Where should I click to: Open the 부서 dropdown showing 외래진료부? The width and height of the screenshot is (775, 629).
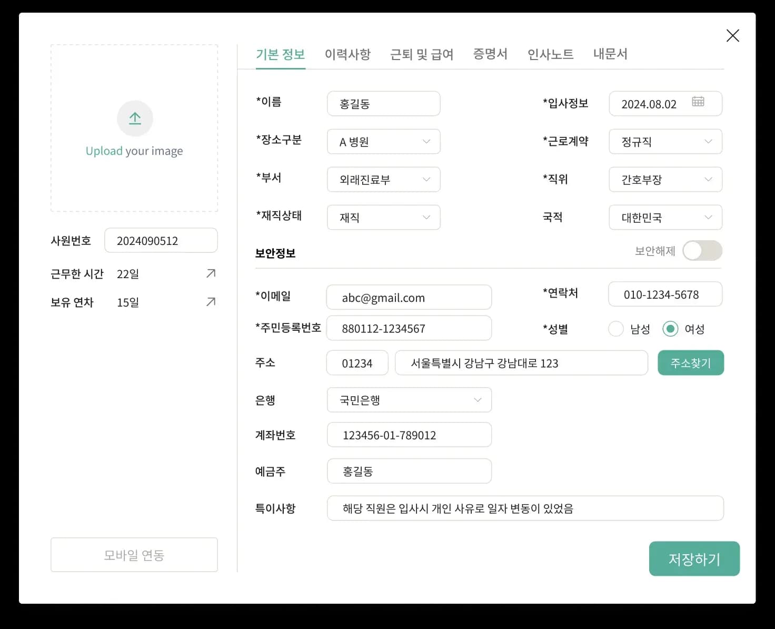[x=383, y=180]
